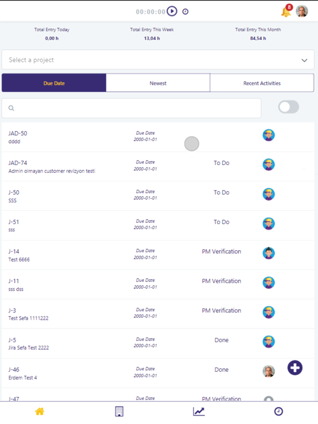
Task: Click Done status of J-46
Action: (221, 369)
